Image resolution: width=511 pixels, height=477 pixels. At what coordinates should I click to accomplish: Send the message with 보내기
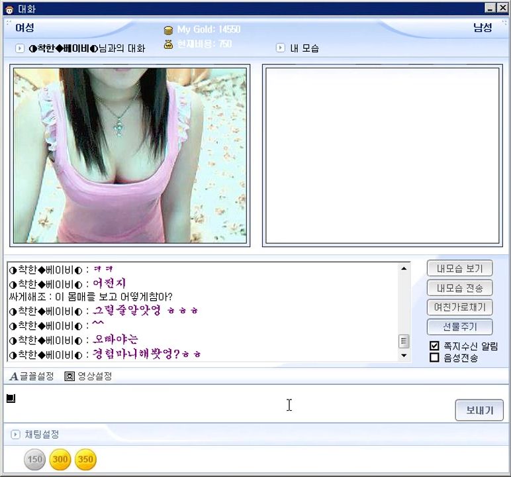coord(479,410)
